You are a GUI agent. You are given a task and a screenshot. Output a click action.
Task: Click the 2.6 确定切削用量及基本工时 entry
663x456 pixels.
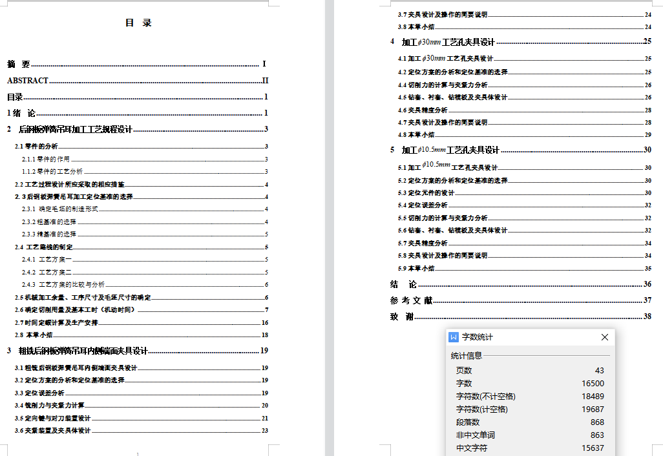pos(142,310)
